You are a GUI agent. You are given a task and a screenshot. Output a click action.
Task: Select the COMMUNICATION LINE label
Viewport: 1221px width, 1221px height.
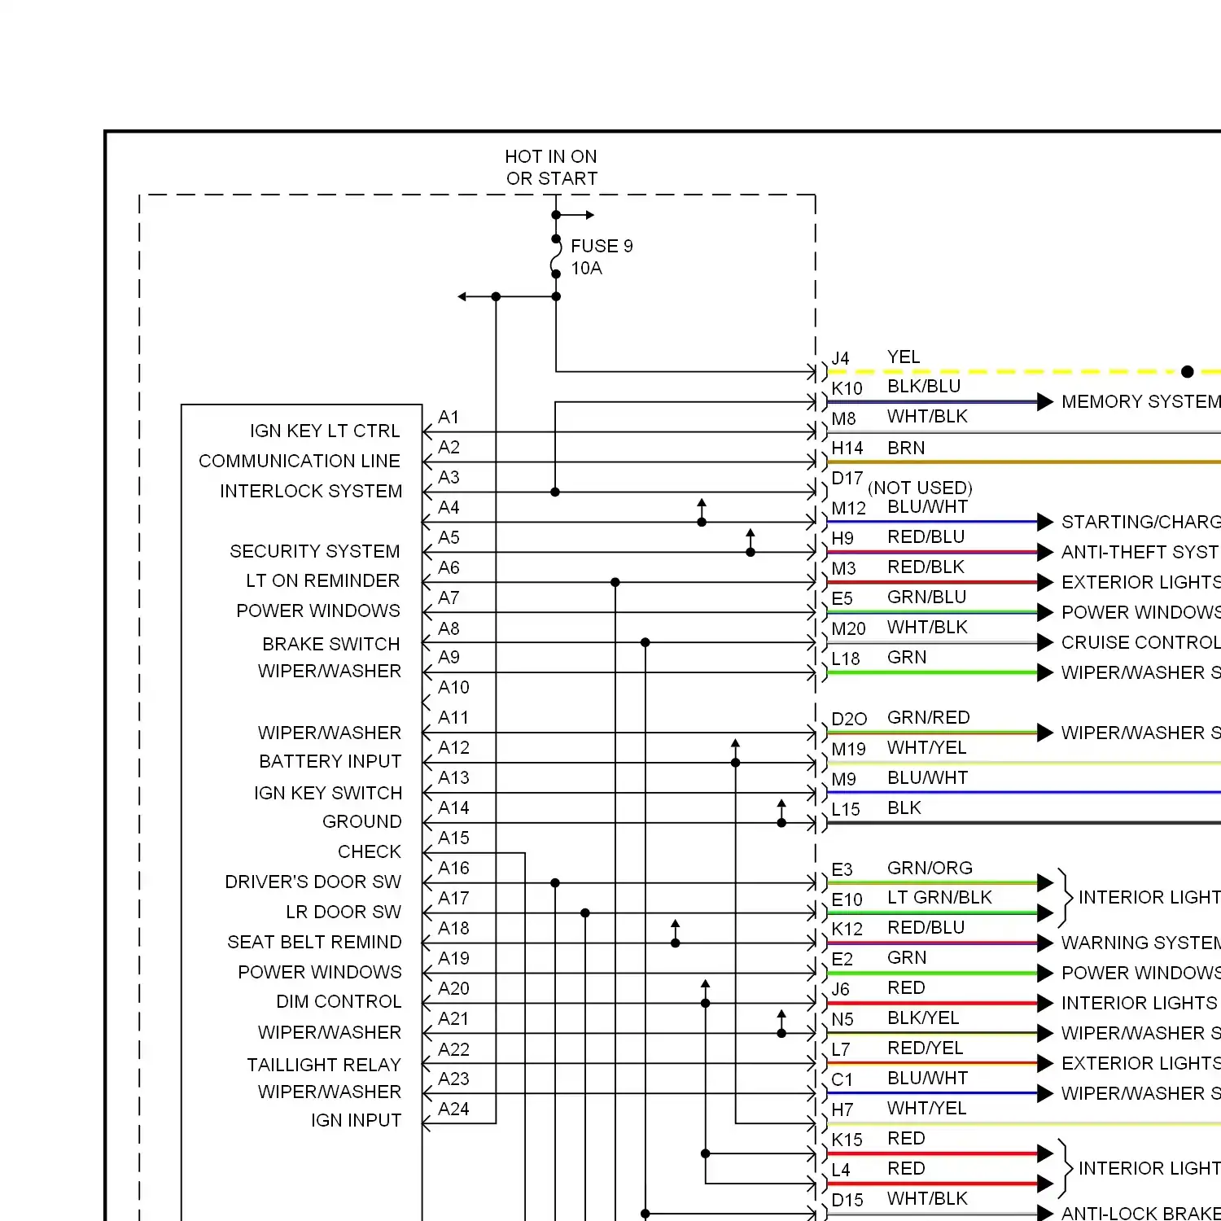(300, 461)
